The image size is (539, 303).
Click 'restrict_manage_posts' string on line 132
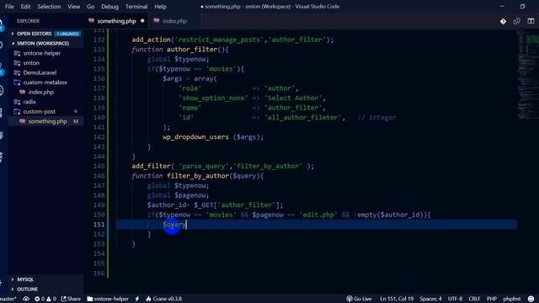point(219,40)
